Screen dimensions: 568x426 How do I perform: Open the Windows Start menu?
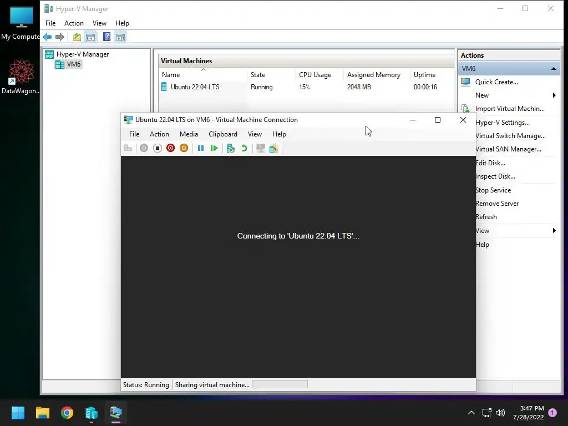pos(18,413)
